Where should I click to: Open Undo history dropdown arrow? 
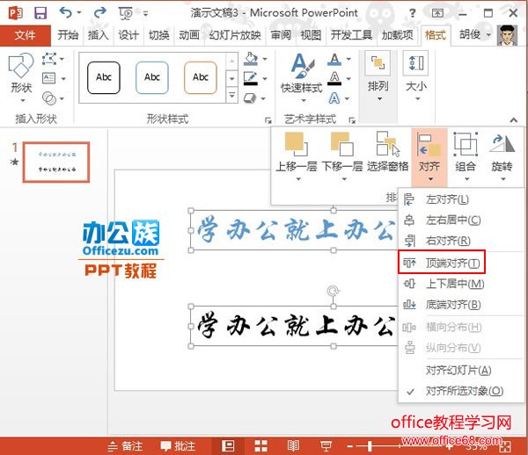79,13
